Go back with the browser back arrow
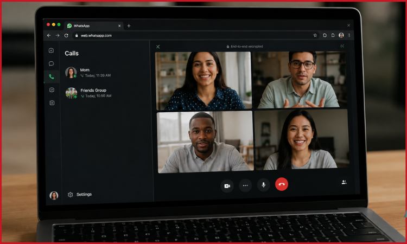The height and width of the screenshot is (244, 407). click(49, 36)
